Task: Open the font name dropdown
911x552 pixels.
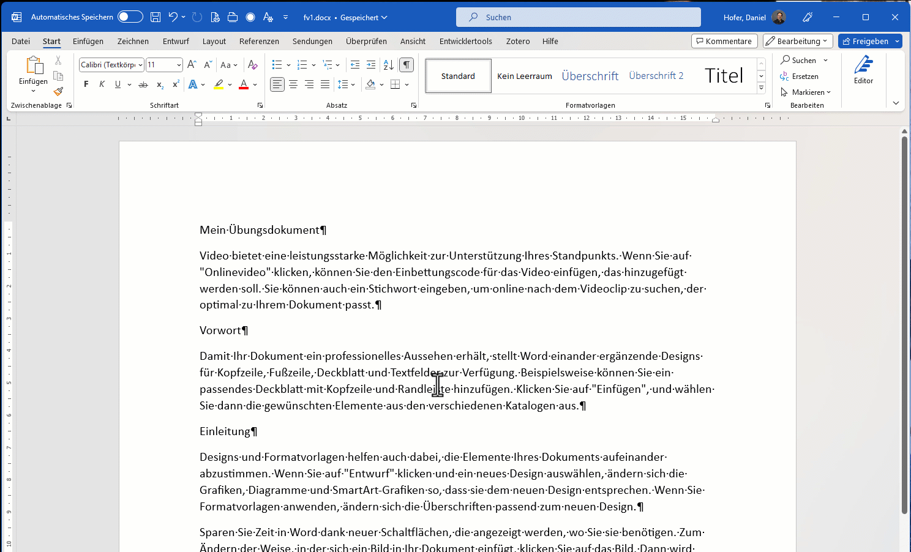Action: point(140,65)
